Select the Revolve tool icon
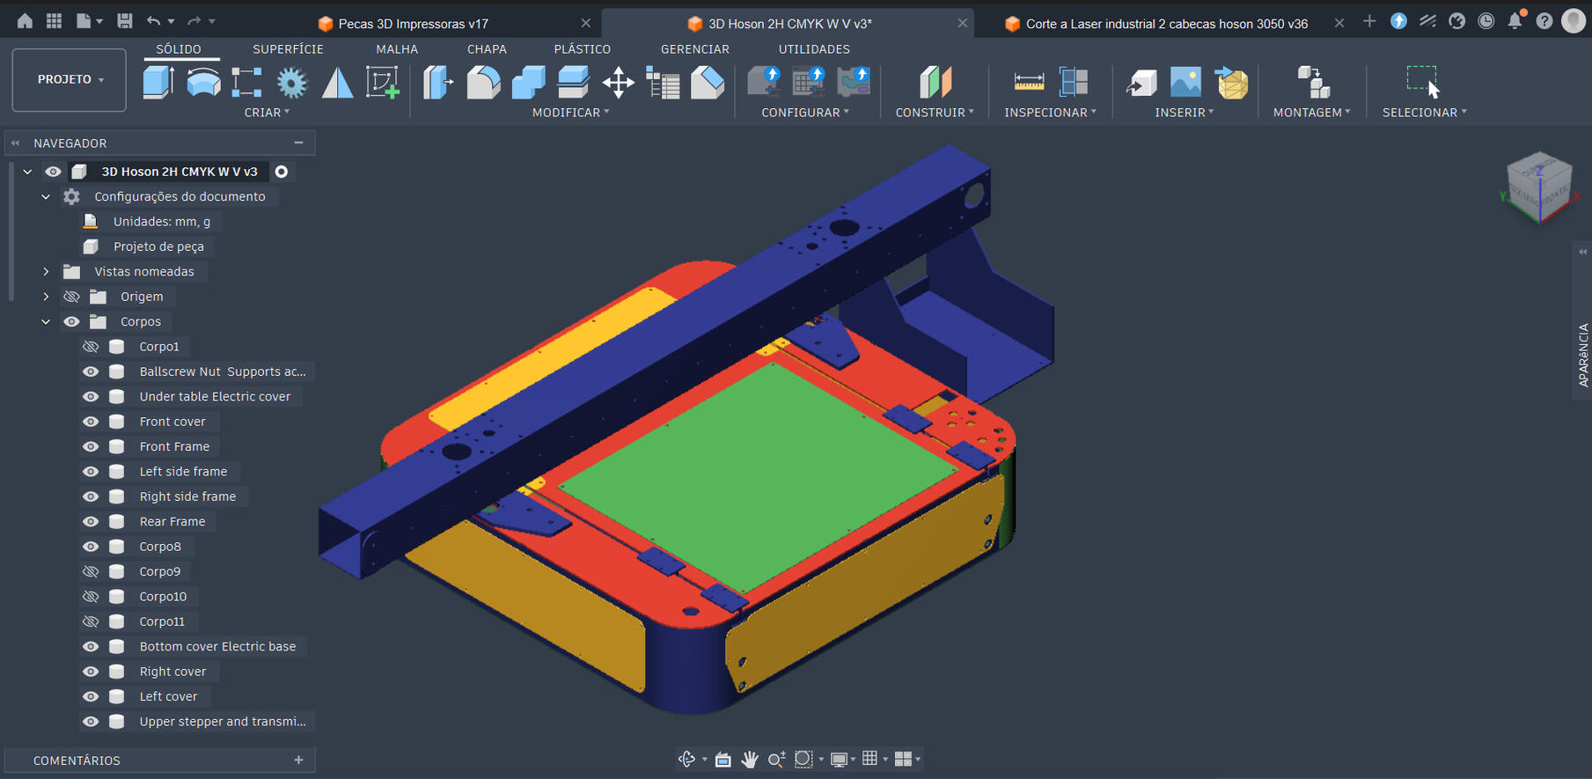1592x779 pixels. [x=203, y=83]
